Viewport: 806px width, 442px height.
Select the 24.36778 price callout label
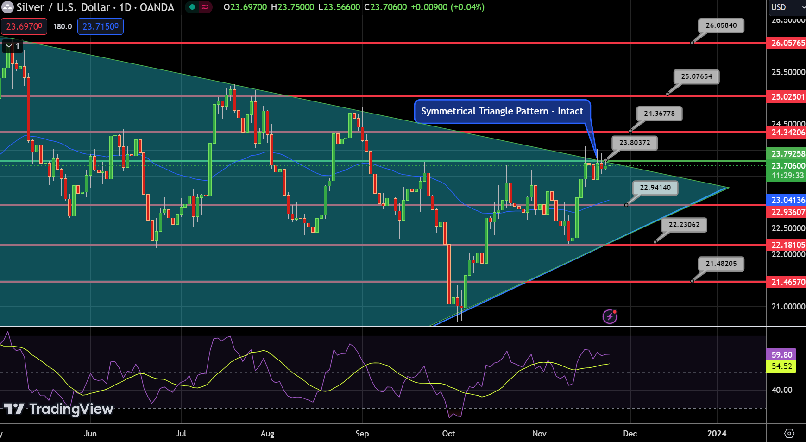659,114
